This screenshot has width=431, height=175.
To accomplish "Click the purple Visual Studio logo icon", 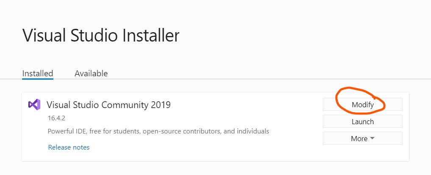I will pos(34,104).
